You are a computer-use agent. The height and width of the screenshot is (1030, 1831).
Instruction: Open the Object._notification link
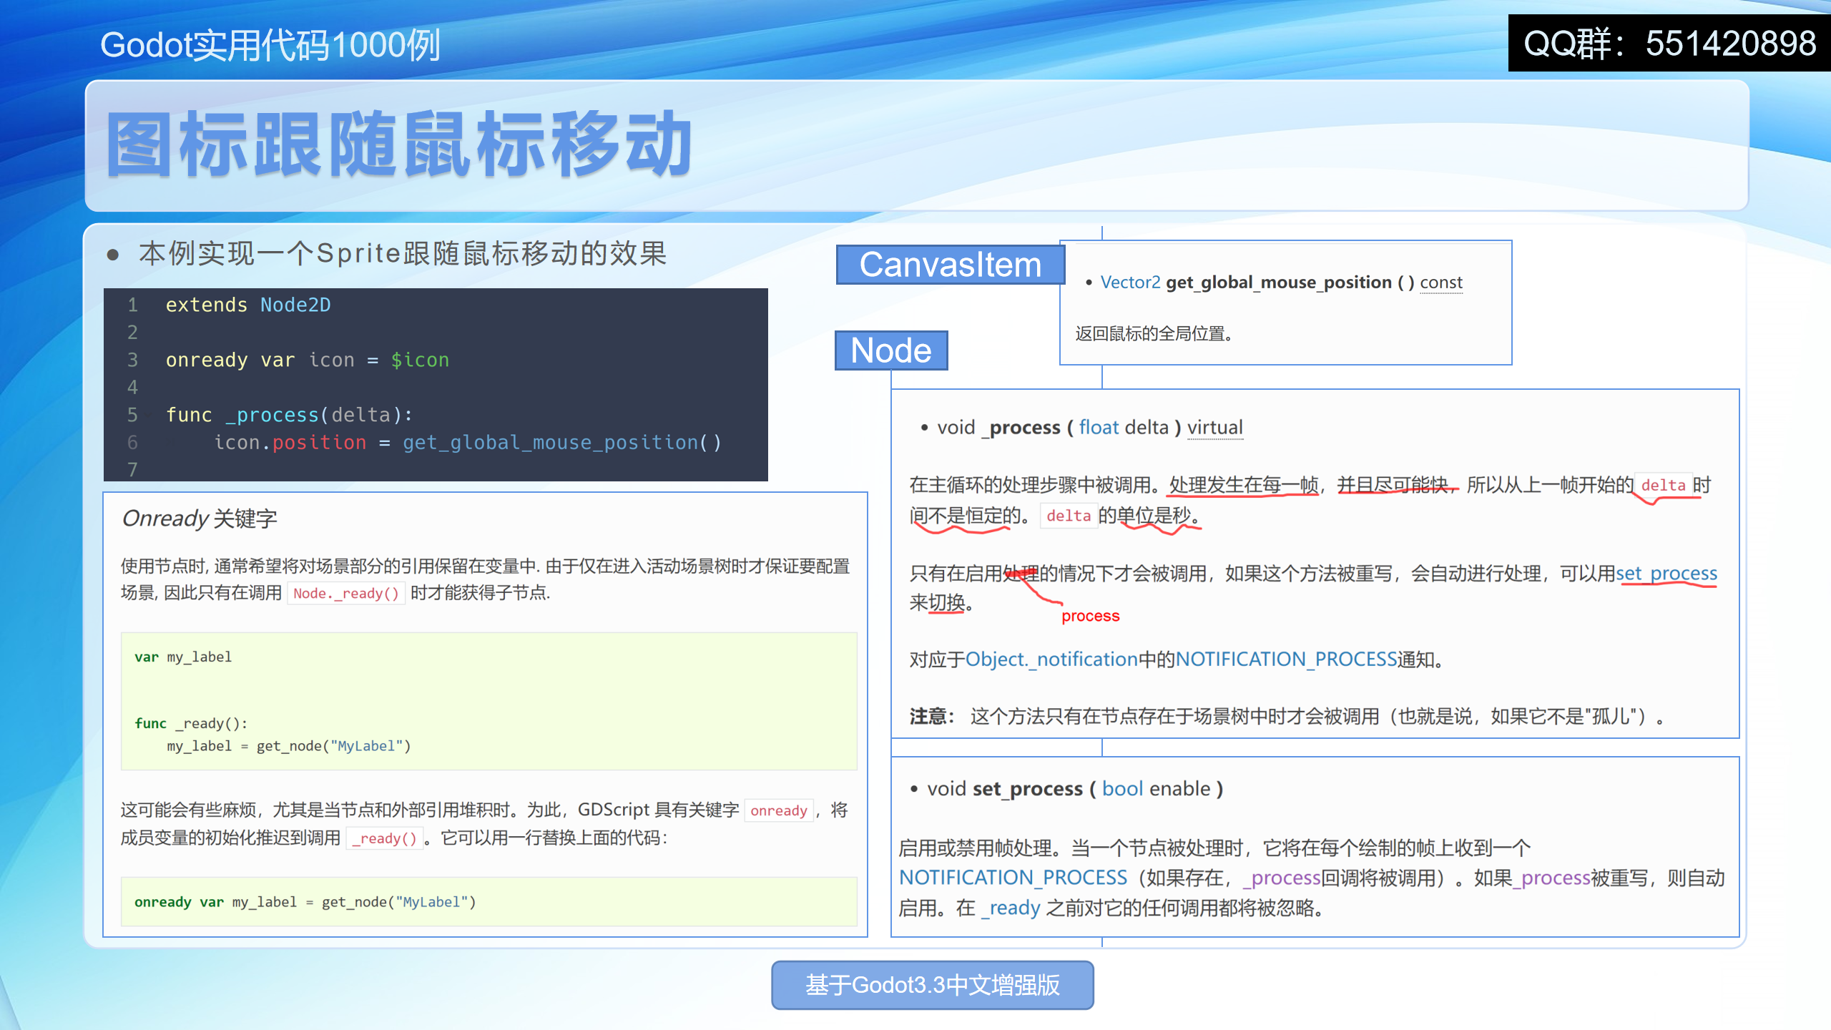tap(1051, 659)
